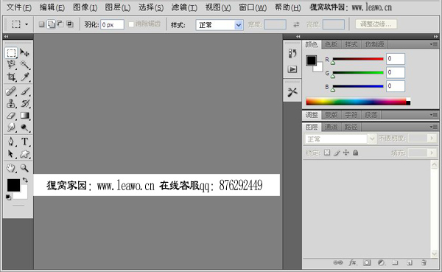The height and width of the screenshot is (272, 442).
Task: Pick the Eyedropper tool
Action: (25, 77)
